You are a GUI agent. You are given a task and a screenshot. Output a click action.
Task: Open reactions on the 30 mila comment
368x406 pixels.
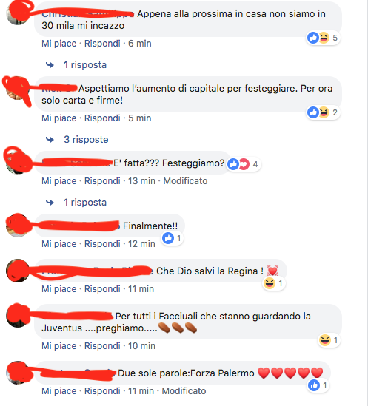[323, 38]
